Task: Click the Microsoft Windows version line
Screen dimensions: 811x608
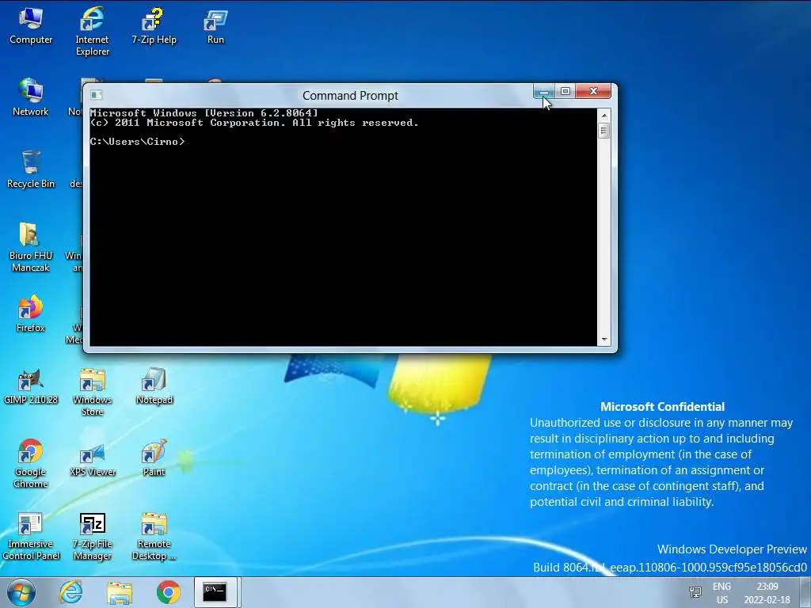Action: pos(204,112)
